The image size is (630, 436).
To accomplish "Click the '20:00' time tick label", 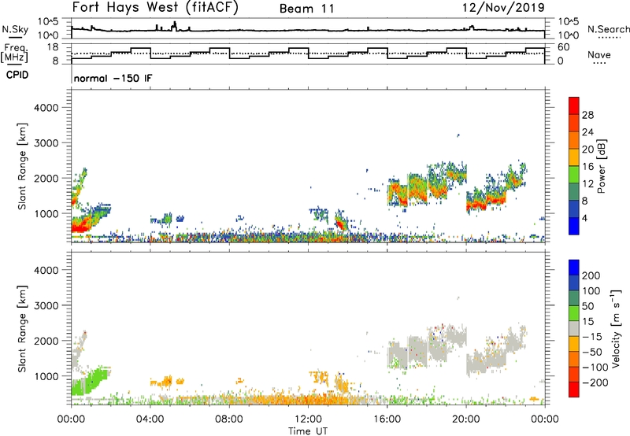I will coord(465,419).
